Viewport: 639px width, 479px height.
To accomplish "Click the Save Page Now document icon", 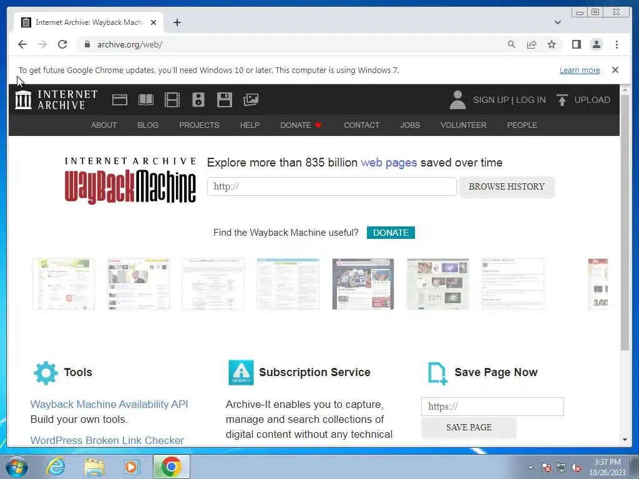I will pos(437,373).
